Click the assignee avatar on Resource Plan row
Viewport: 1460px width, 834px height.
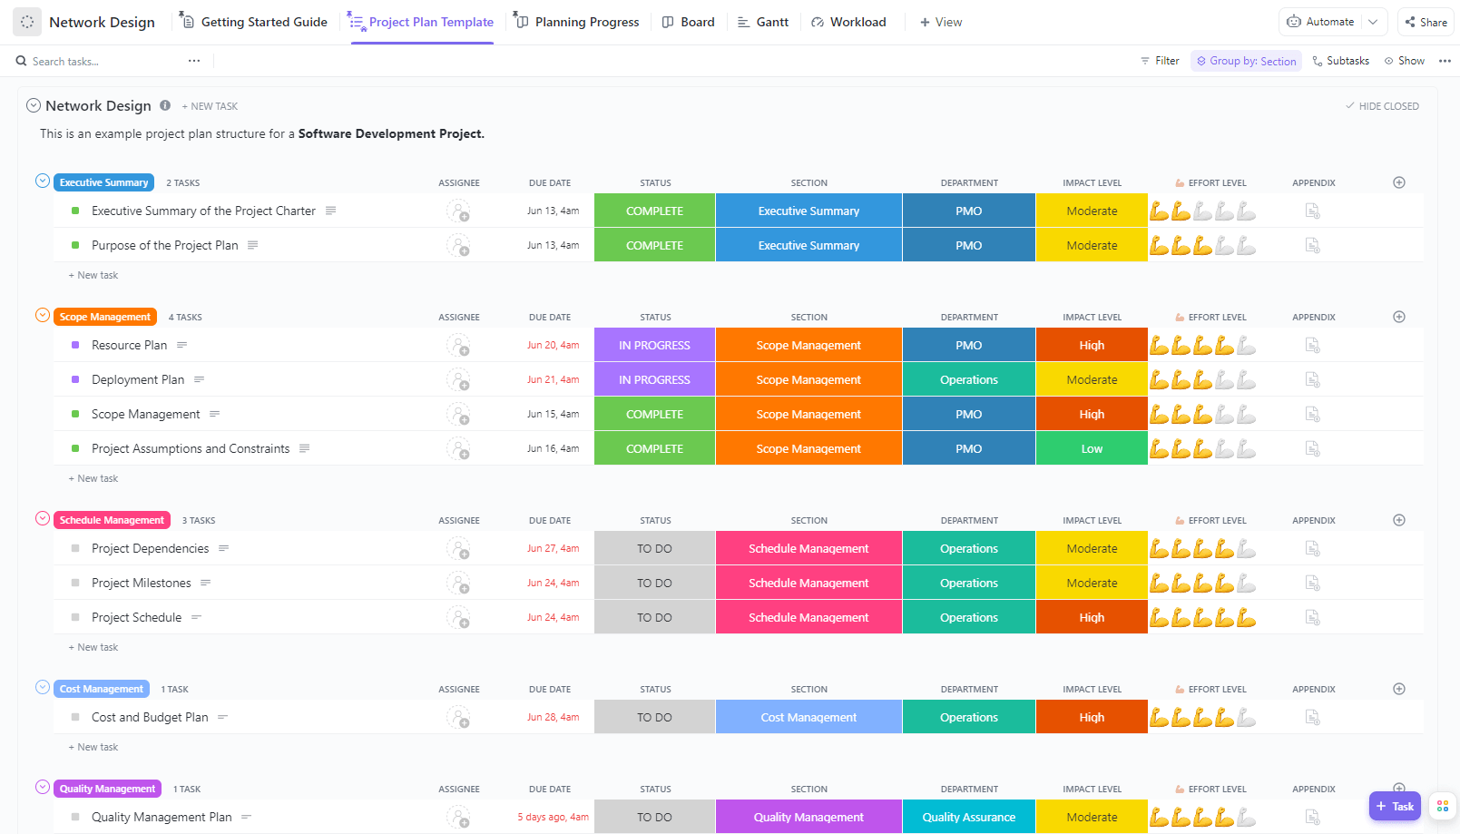point(459,345)
